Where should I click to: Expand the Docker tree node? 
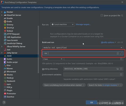2,12
